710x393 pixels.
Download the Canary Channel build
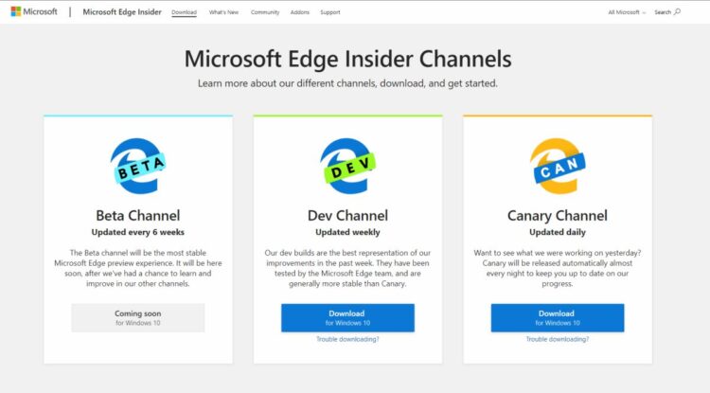tap(558, 318)
